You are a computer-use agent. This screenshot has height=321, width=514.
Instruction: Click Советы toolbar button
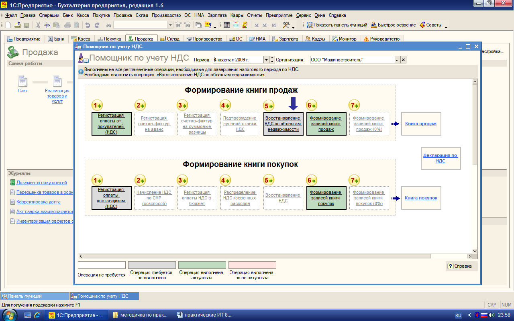tap(430, 25)
